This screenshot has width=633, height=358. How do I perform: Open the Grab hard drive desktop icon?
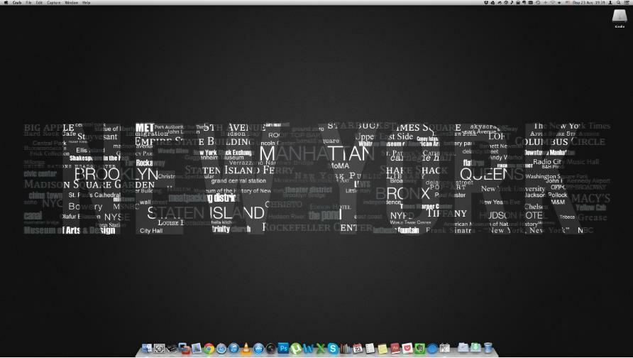pos(620,18)
